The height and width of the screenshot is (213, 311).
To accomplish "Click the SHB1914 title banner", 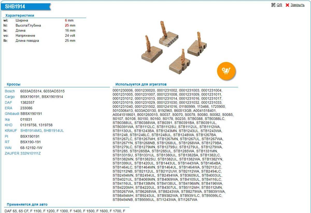I will [15, 7].
